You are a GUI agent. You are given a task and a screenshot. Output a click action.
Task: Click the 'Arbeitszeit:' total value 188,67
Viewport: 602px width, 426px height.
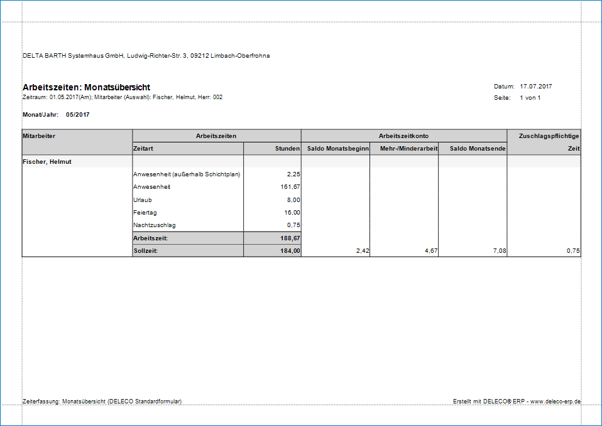tap(290, 238)
